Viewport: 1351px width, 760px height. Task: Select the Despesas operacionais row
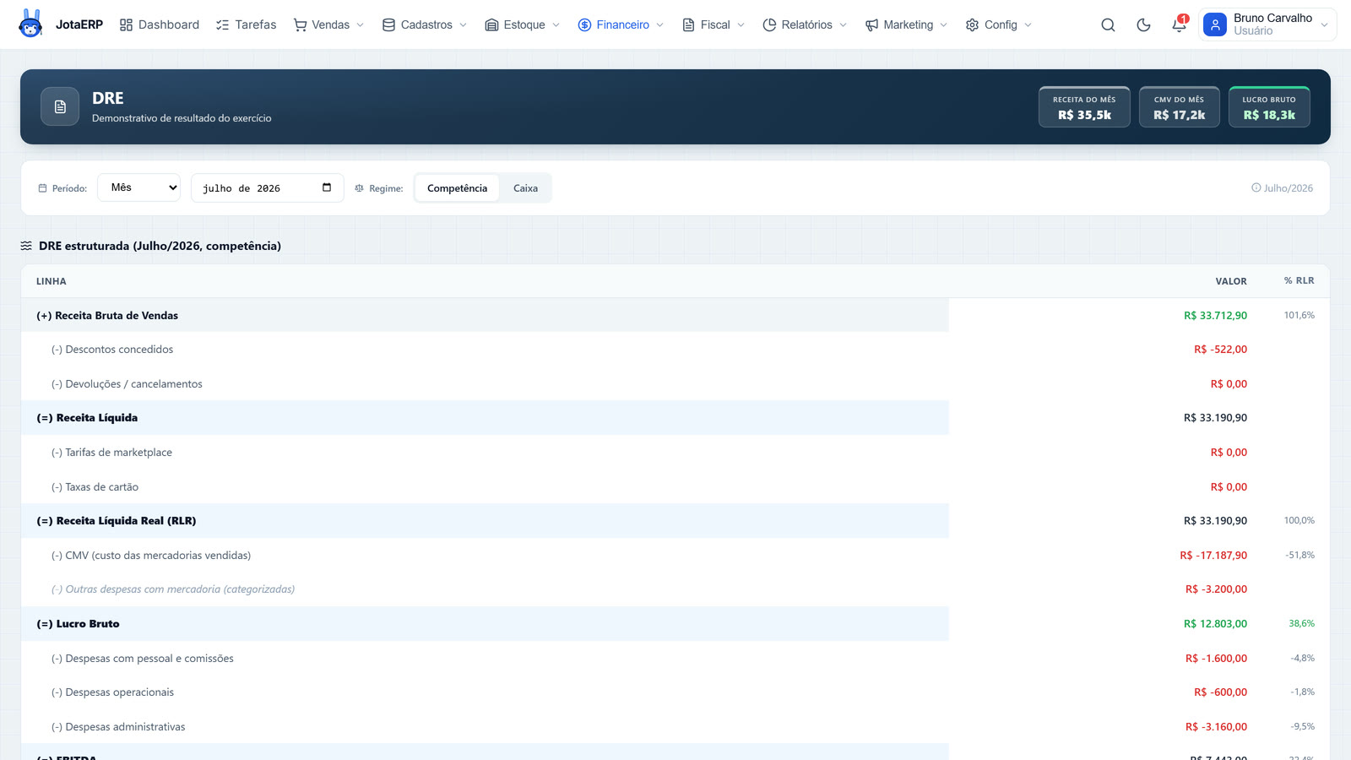tap(675, 692)
